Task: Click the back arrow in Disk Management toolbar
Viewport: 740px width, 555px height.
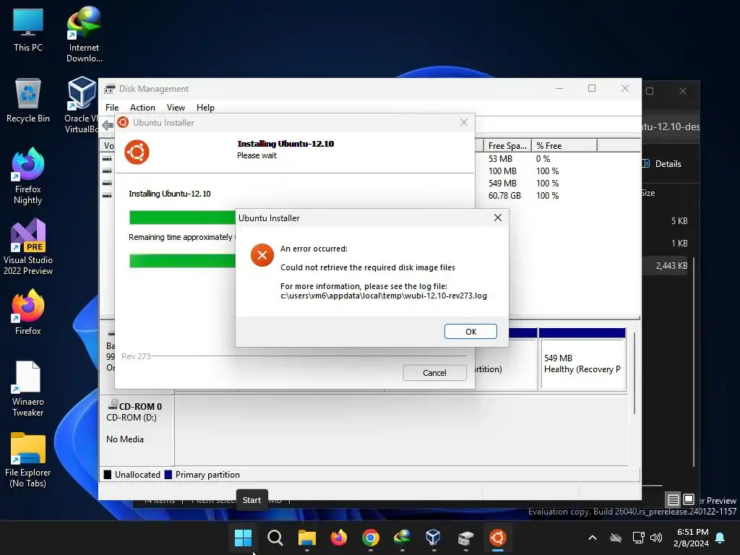Action: tap(108, 125)
